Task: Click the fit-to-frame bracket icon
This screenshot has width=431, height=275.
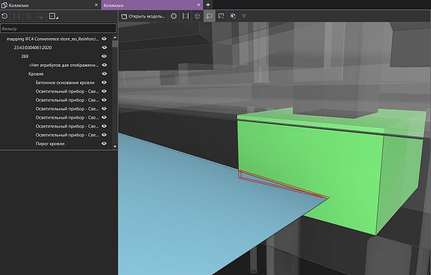Action: tap(186, 16)
